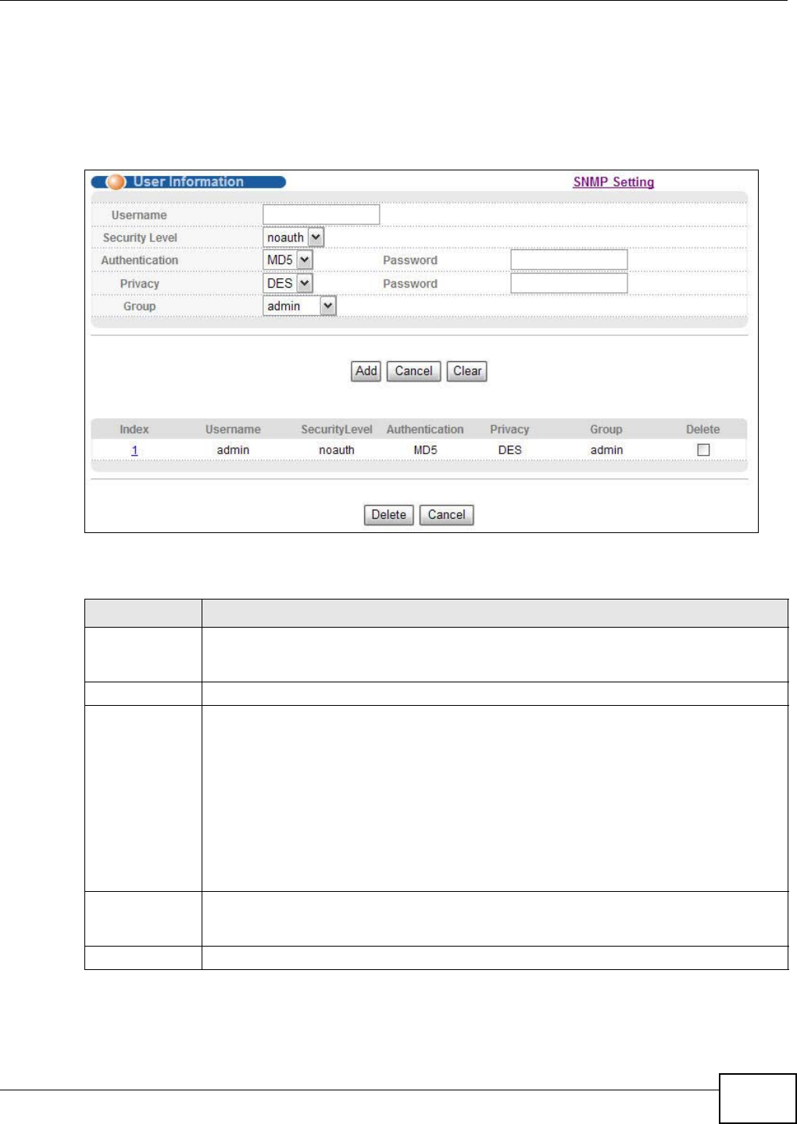Open the Privacy DES dropdown

(288, 284)
